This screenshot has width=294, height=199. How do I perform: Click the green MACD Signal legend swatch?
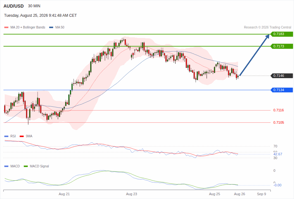click(26, 166)
